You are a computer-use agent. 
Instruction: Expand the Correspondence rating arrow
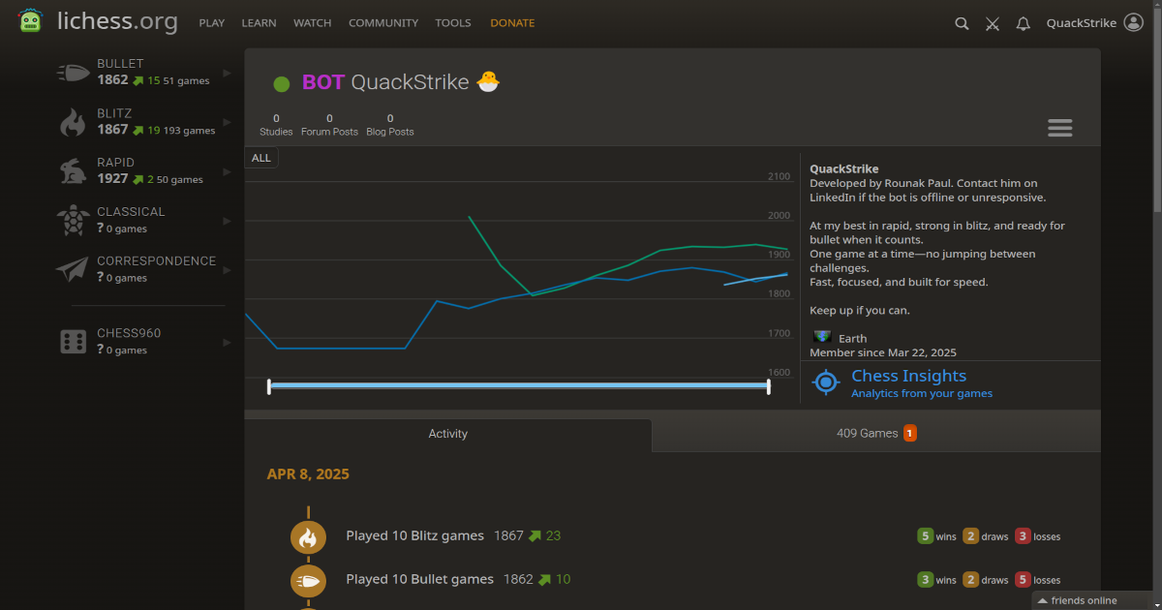[228, 269]
